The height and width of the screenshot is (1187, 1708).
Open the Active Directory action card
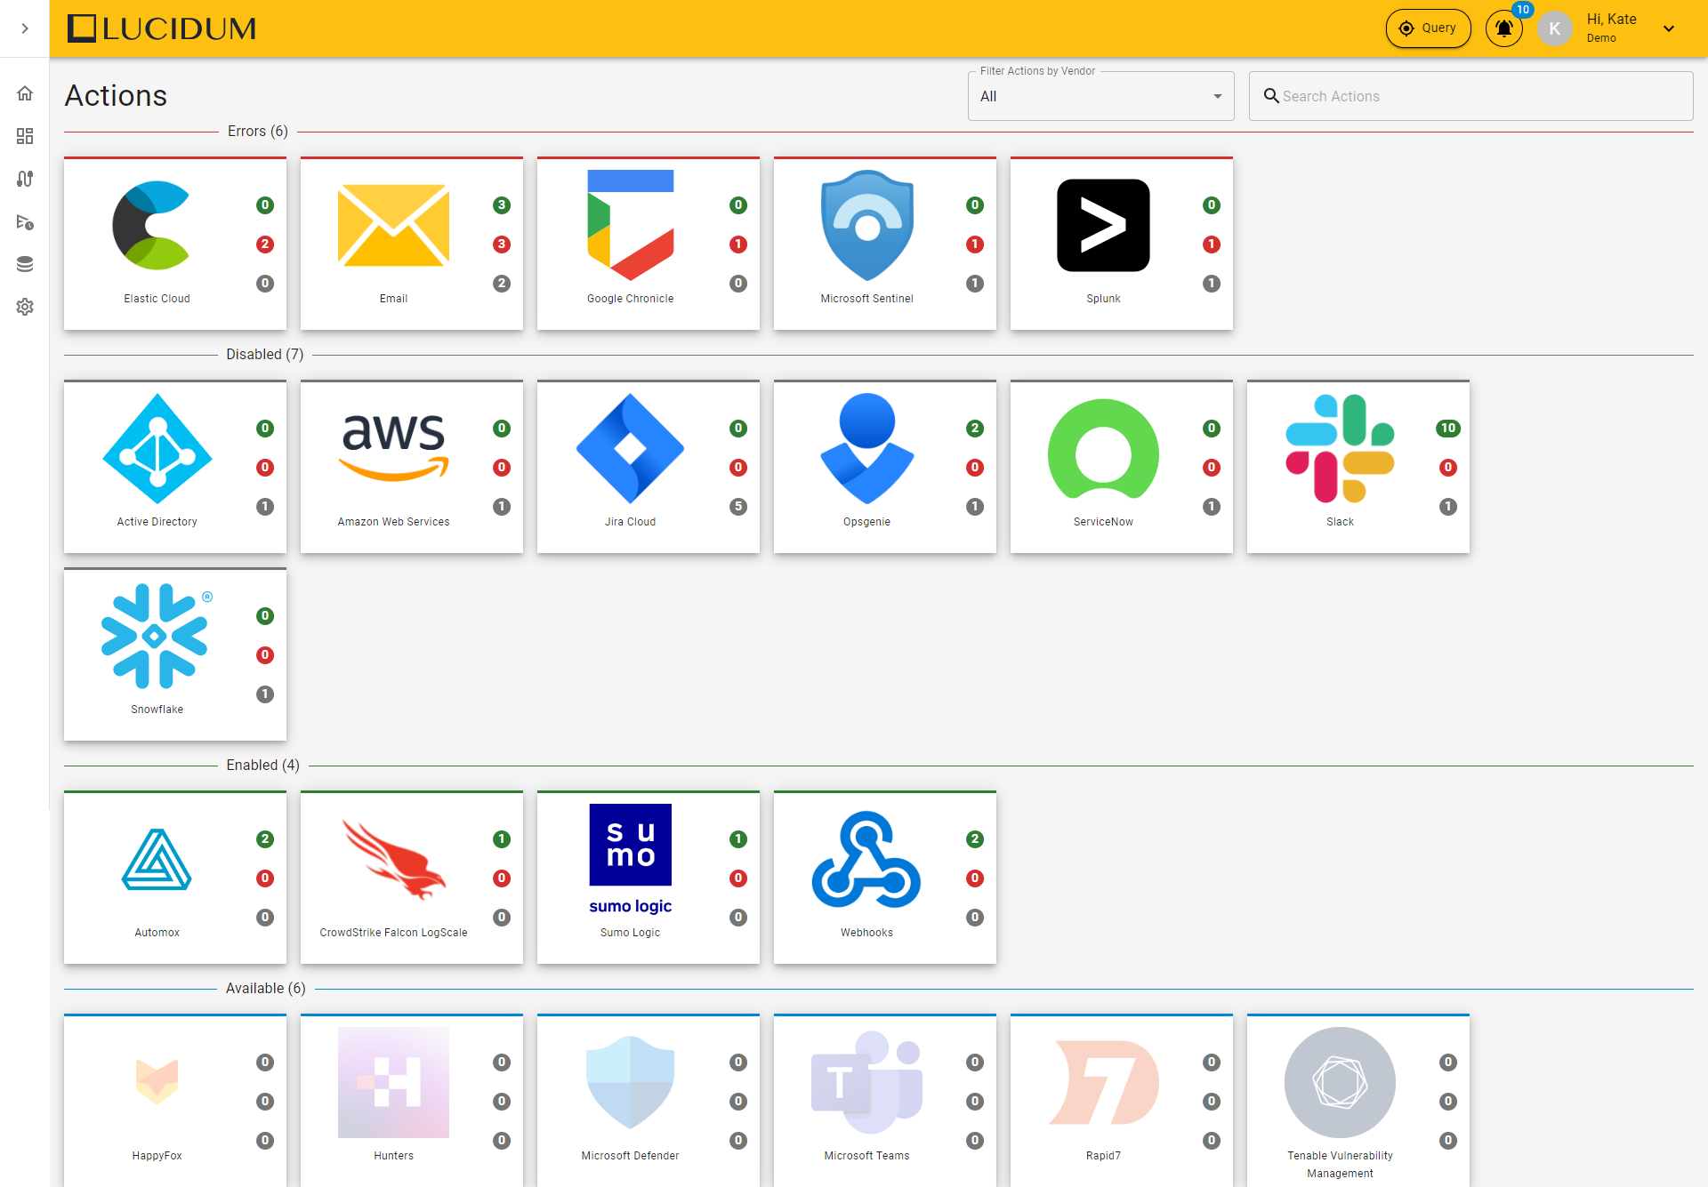click(175, 467)
